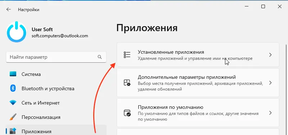The image size is (288, 135).
Task: Open 'Bluetooth и устройства' section
Action: (56, 88)
